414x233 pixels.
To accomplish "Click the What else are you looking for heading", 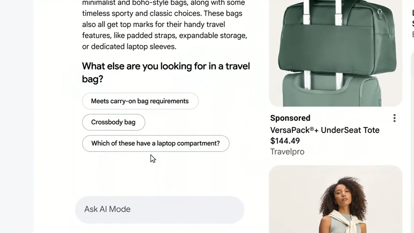I will (x=166, y=72).
